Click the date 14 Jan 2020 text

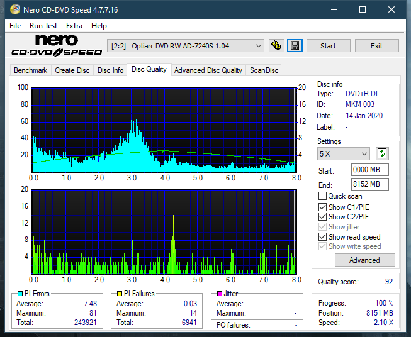point(364,116)
